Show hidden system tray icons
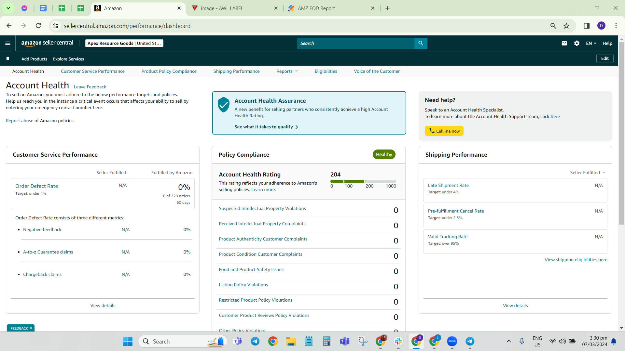Viewport: 625px width, 351px height. click(508, 341)
